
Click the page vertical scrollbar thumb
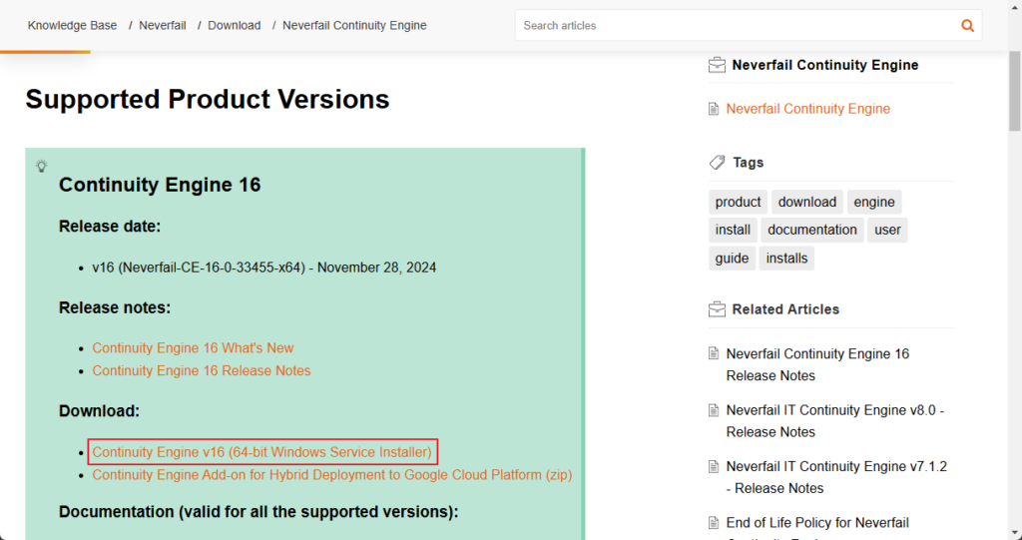1014,91
